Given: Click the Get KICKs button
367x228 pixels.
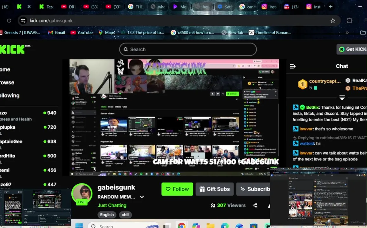Looking at the screenshot, I should [x=352, y=49].
